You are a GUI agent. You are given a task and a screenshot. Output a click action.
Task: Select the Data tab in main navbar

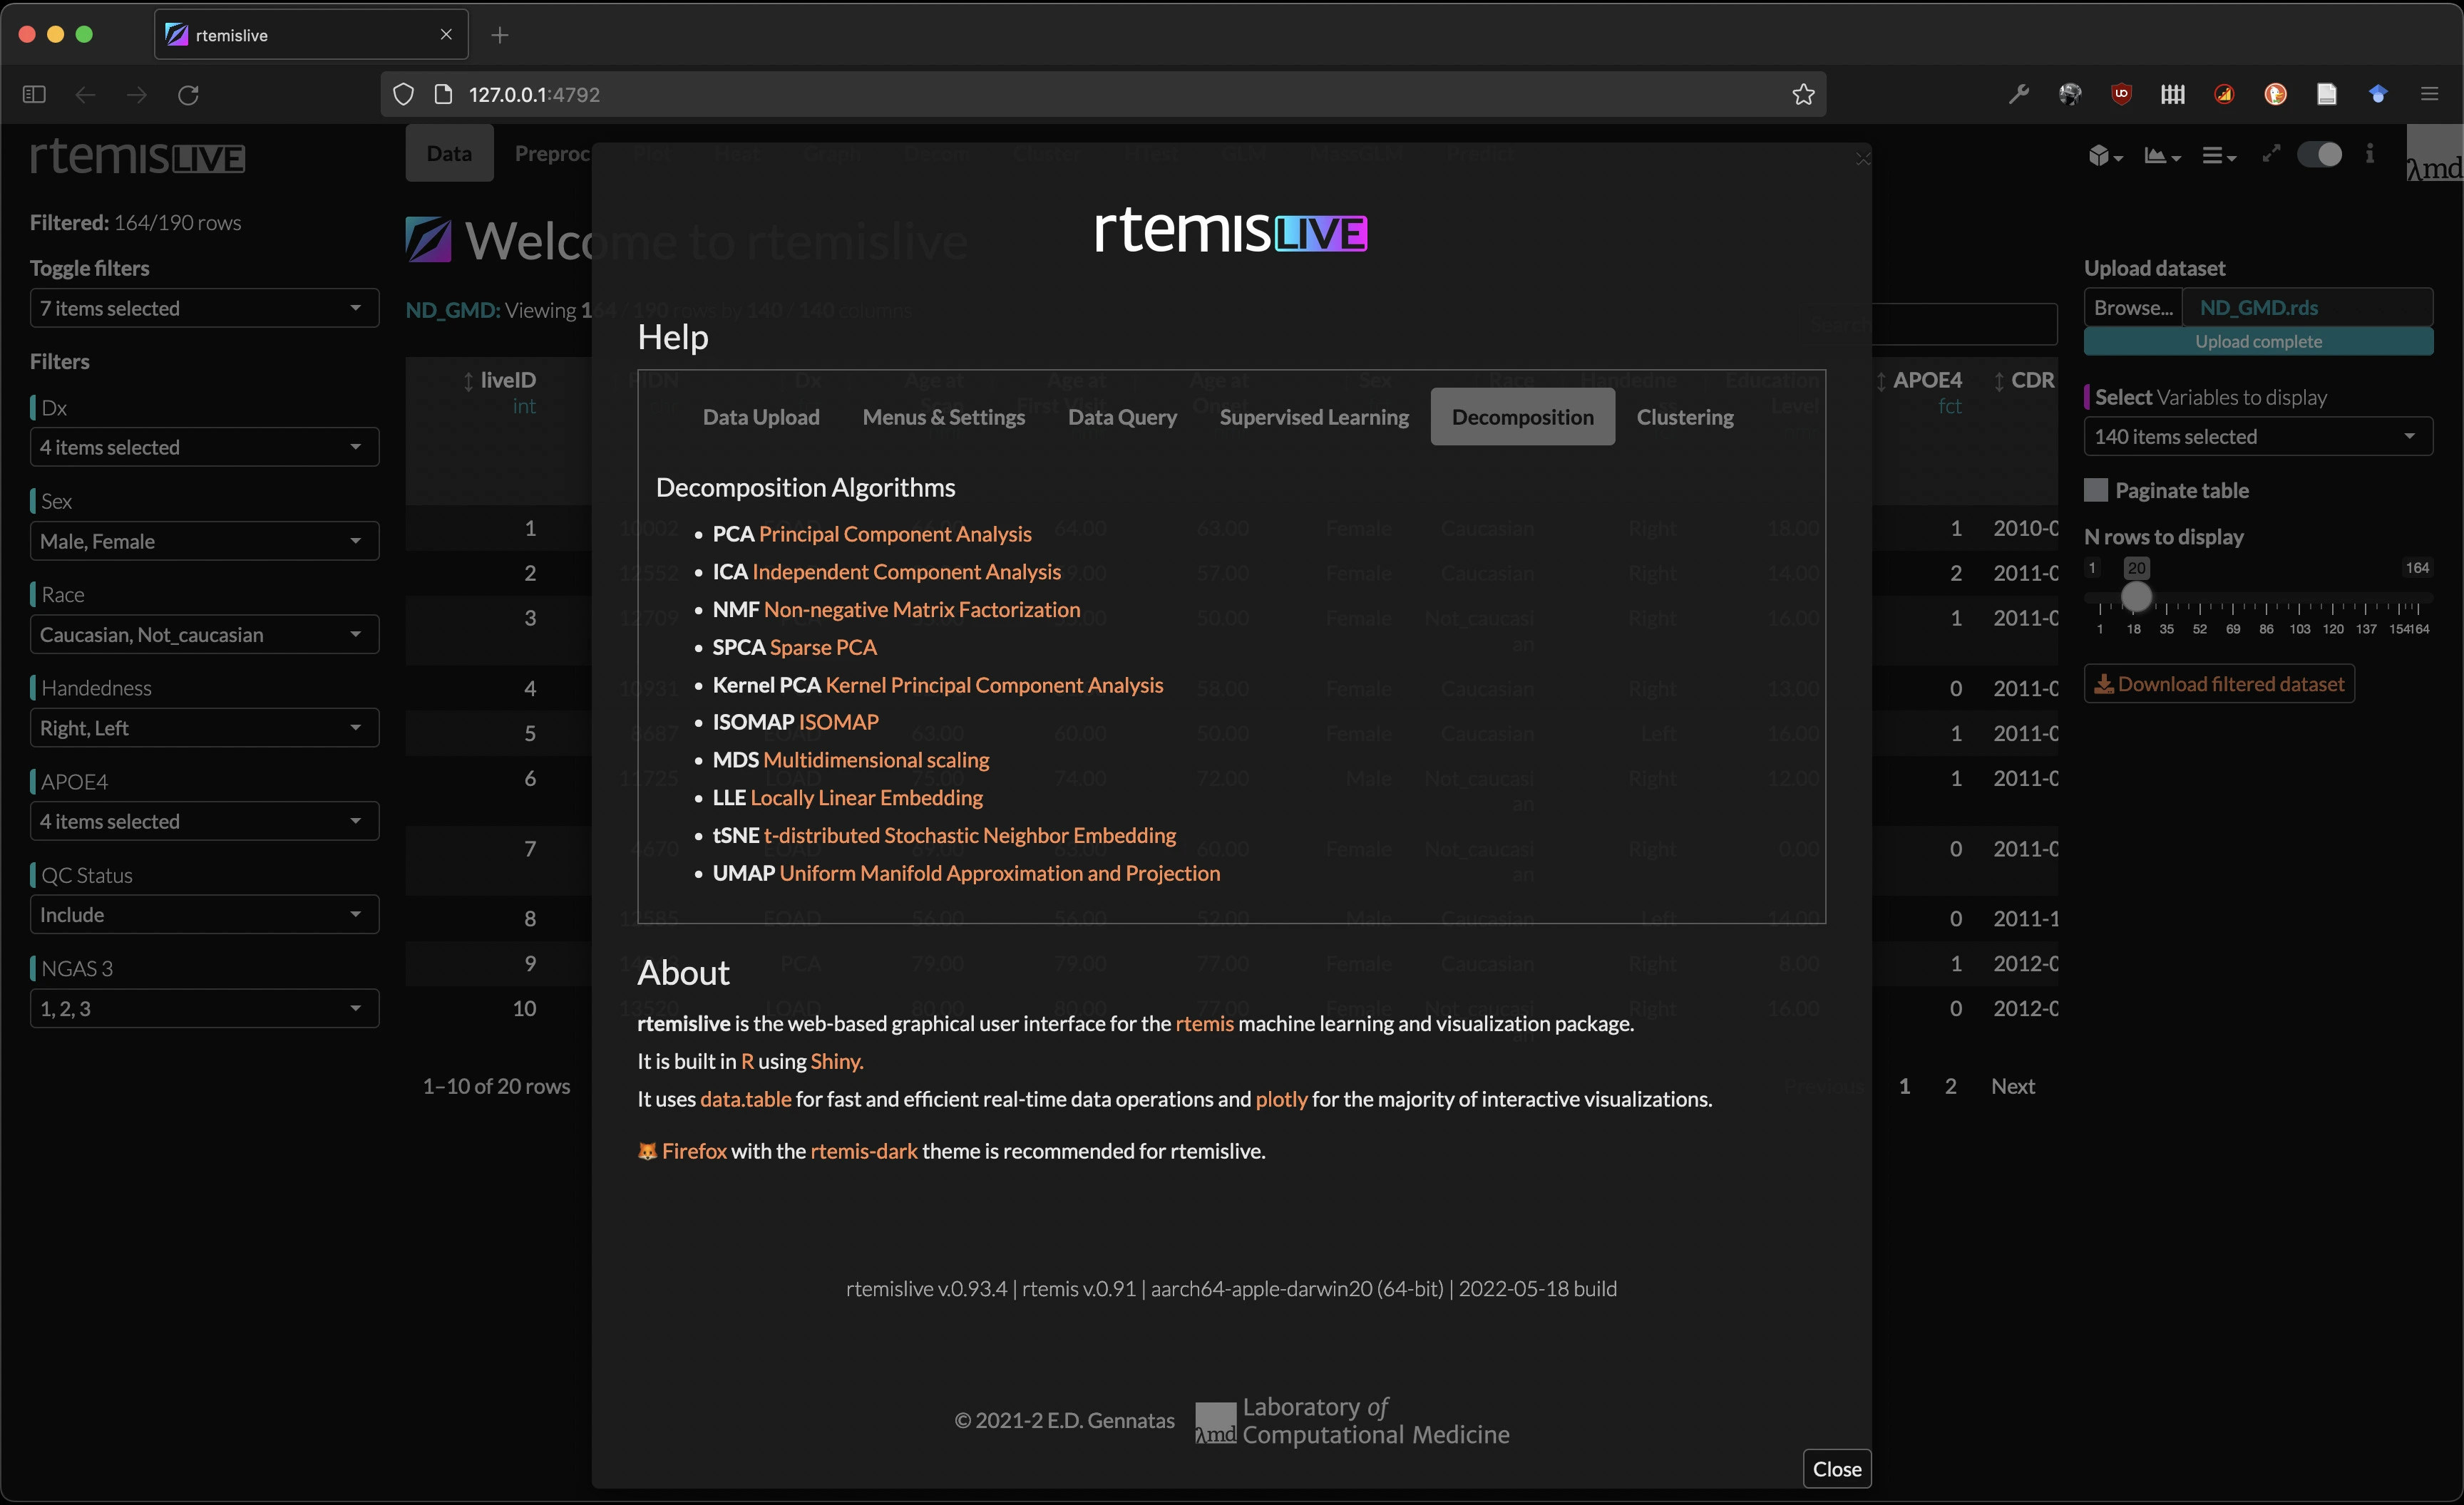[449, 153]
